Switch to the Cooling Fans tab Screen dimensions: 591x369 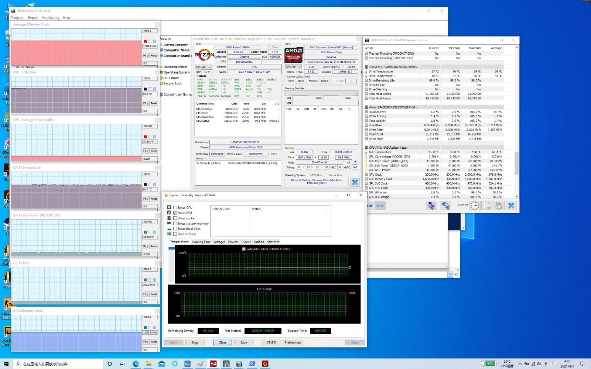[x=201, y=242]
